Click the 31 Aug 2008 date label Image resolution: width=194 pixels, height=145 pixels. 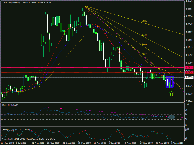click(x=38, y=143)
